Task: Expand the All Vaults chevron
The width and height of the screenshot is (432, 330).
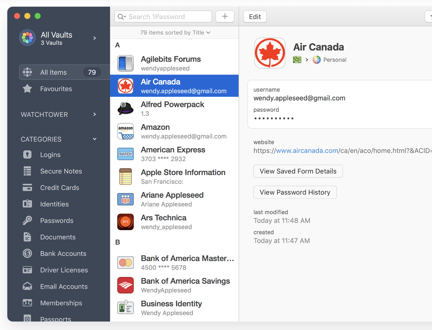Action: tap(95, 38)
